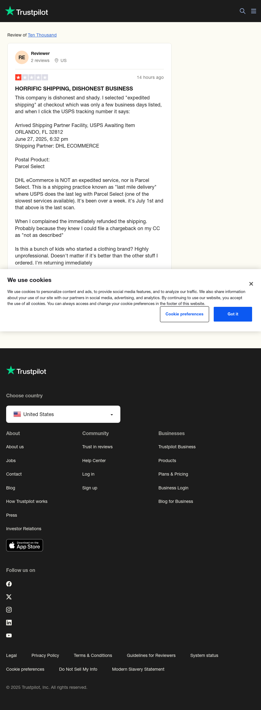Open Products footer link
The height and width of the screenshot is (710, 261).
click(167, 461)
